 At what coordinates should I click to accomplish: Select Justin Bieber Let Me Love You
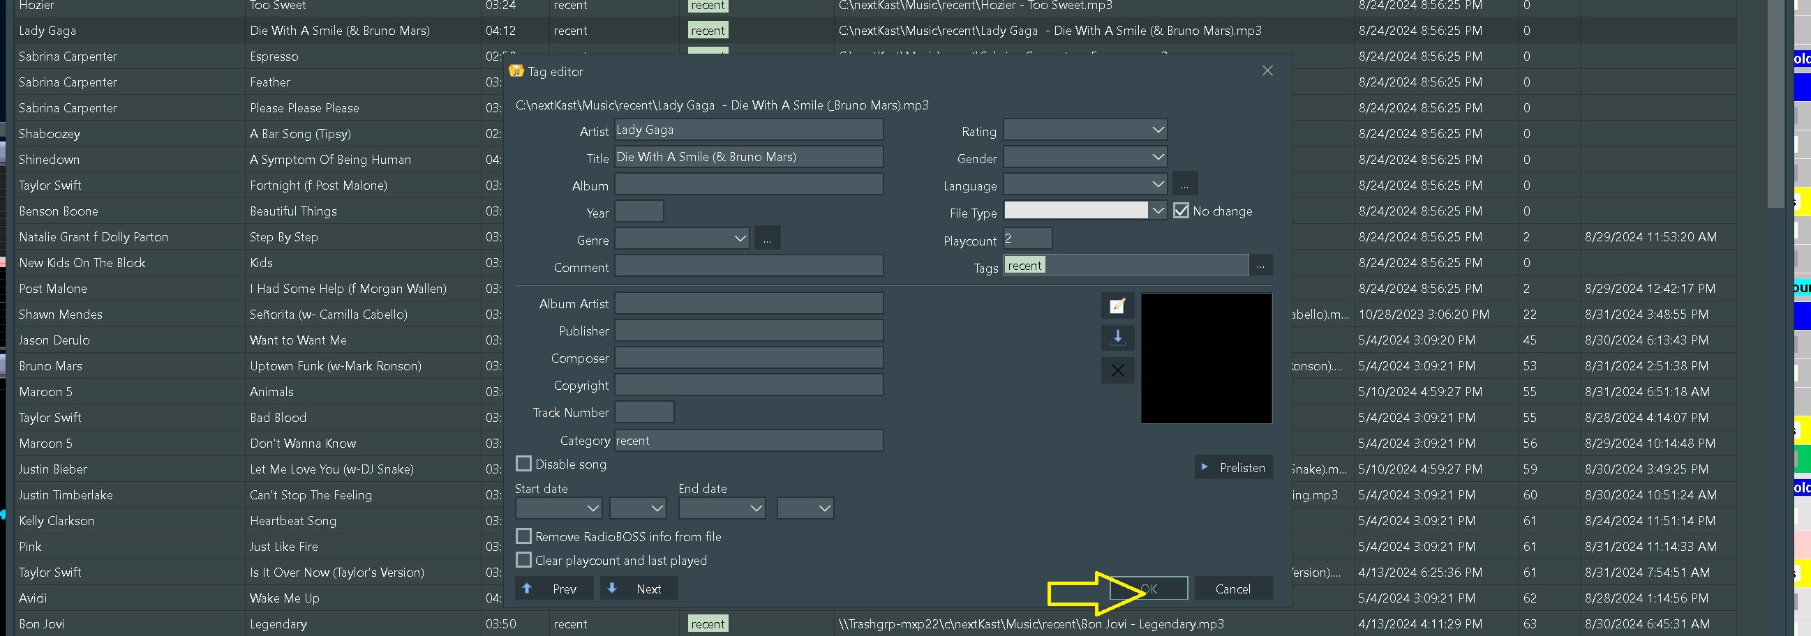pyautogui.click(x=259, y=469)
